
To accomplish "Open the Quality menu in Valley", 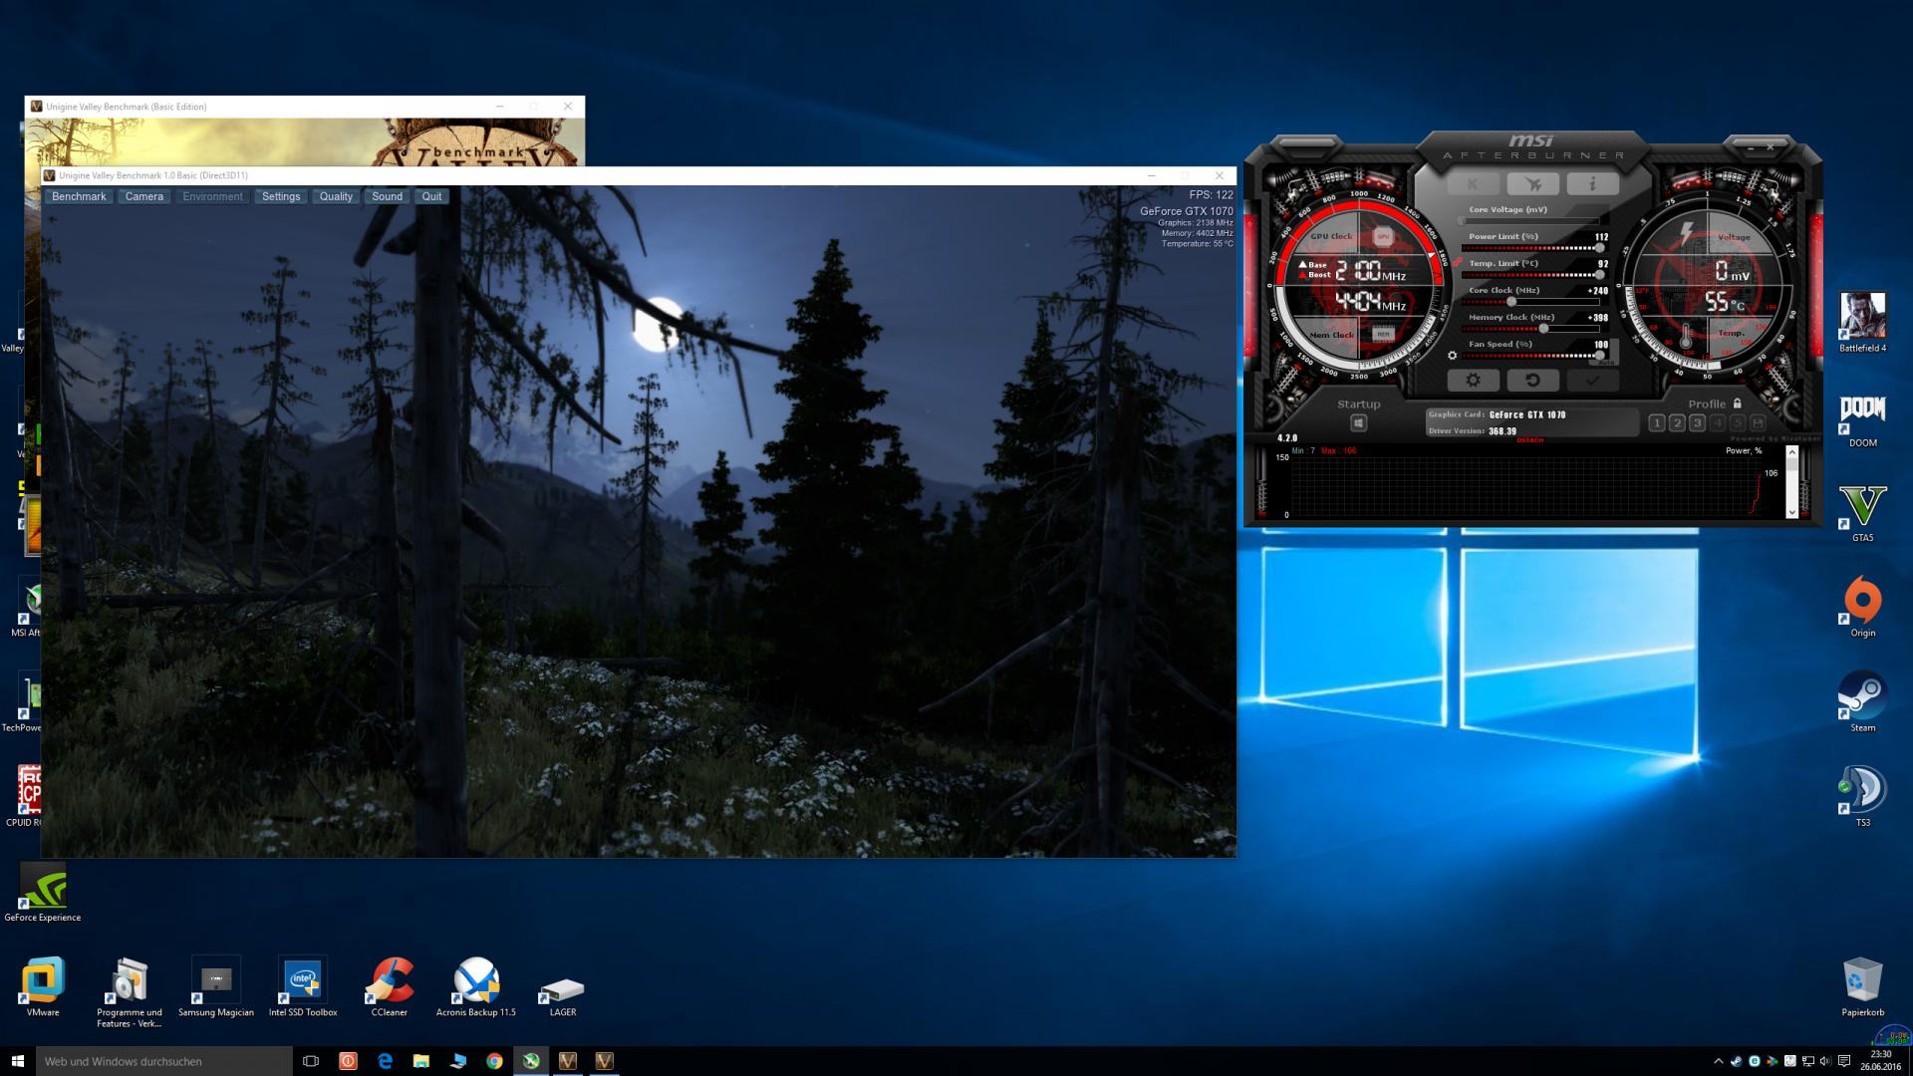I will 336,196.
